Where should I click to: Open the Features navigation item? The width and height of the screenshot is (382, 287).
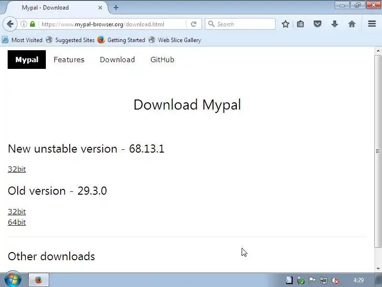(69, 60)
